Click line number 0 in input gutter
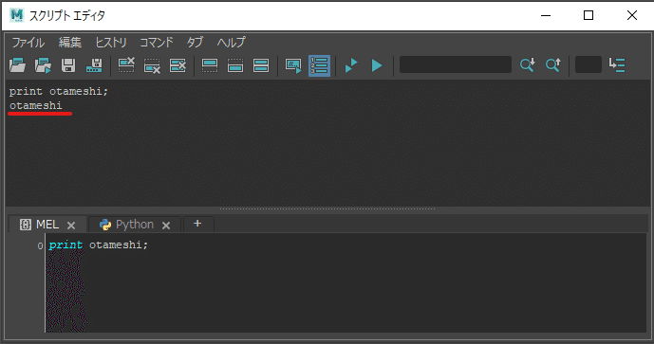Viewport: 654px width, 344px height. pos(40,245)
